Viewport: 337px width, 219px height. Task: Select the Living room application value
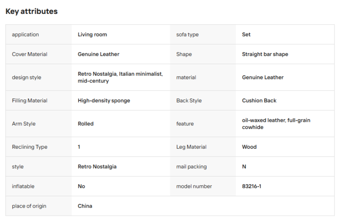[92, 34]
